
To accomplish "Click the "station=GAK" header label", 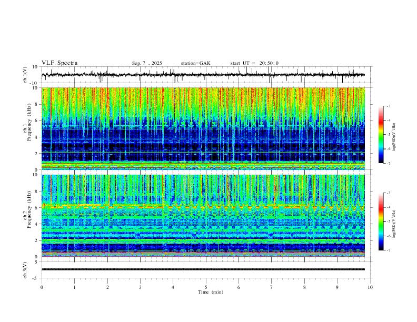I will pyautogui.click(x=195, y=63).
